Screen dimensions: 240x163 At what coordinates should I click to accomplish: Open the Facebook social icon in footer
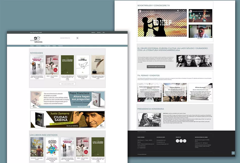[x=177, y=141]
